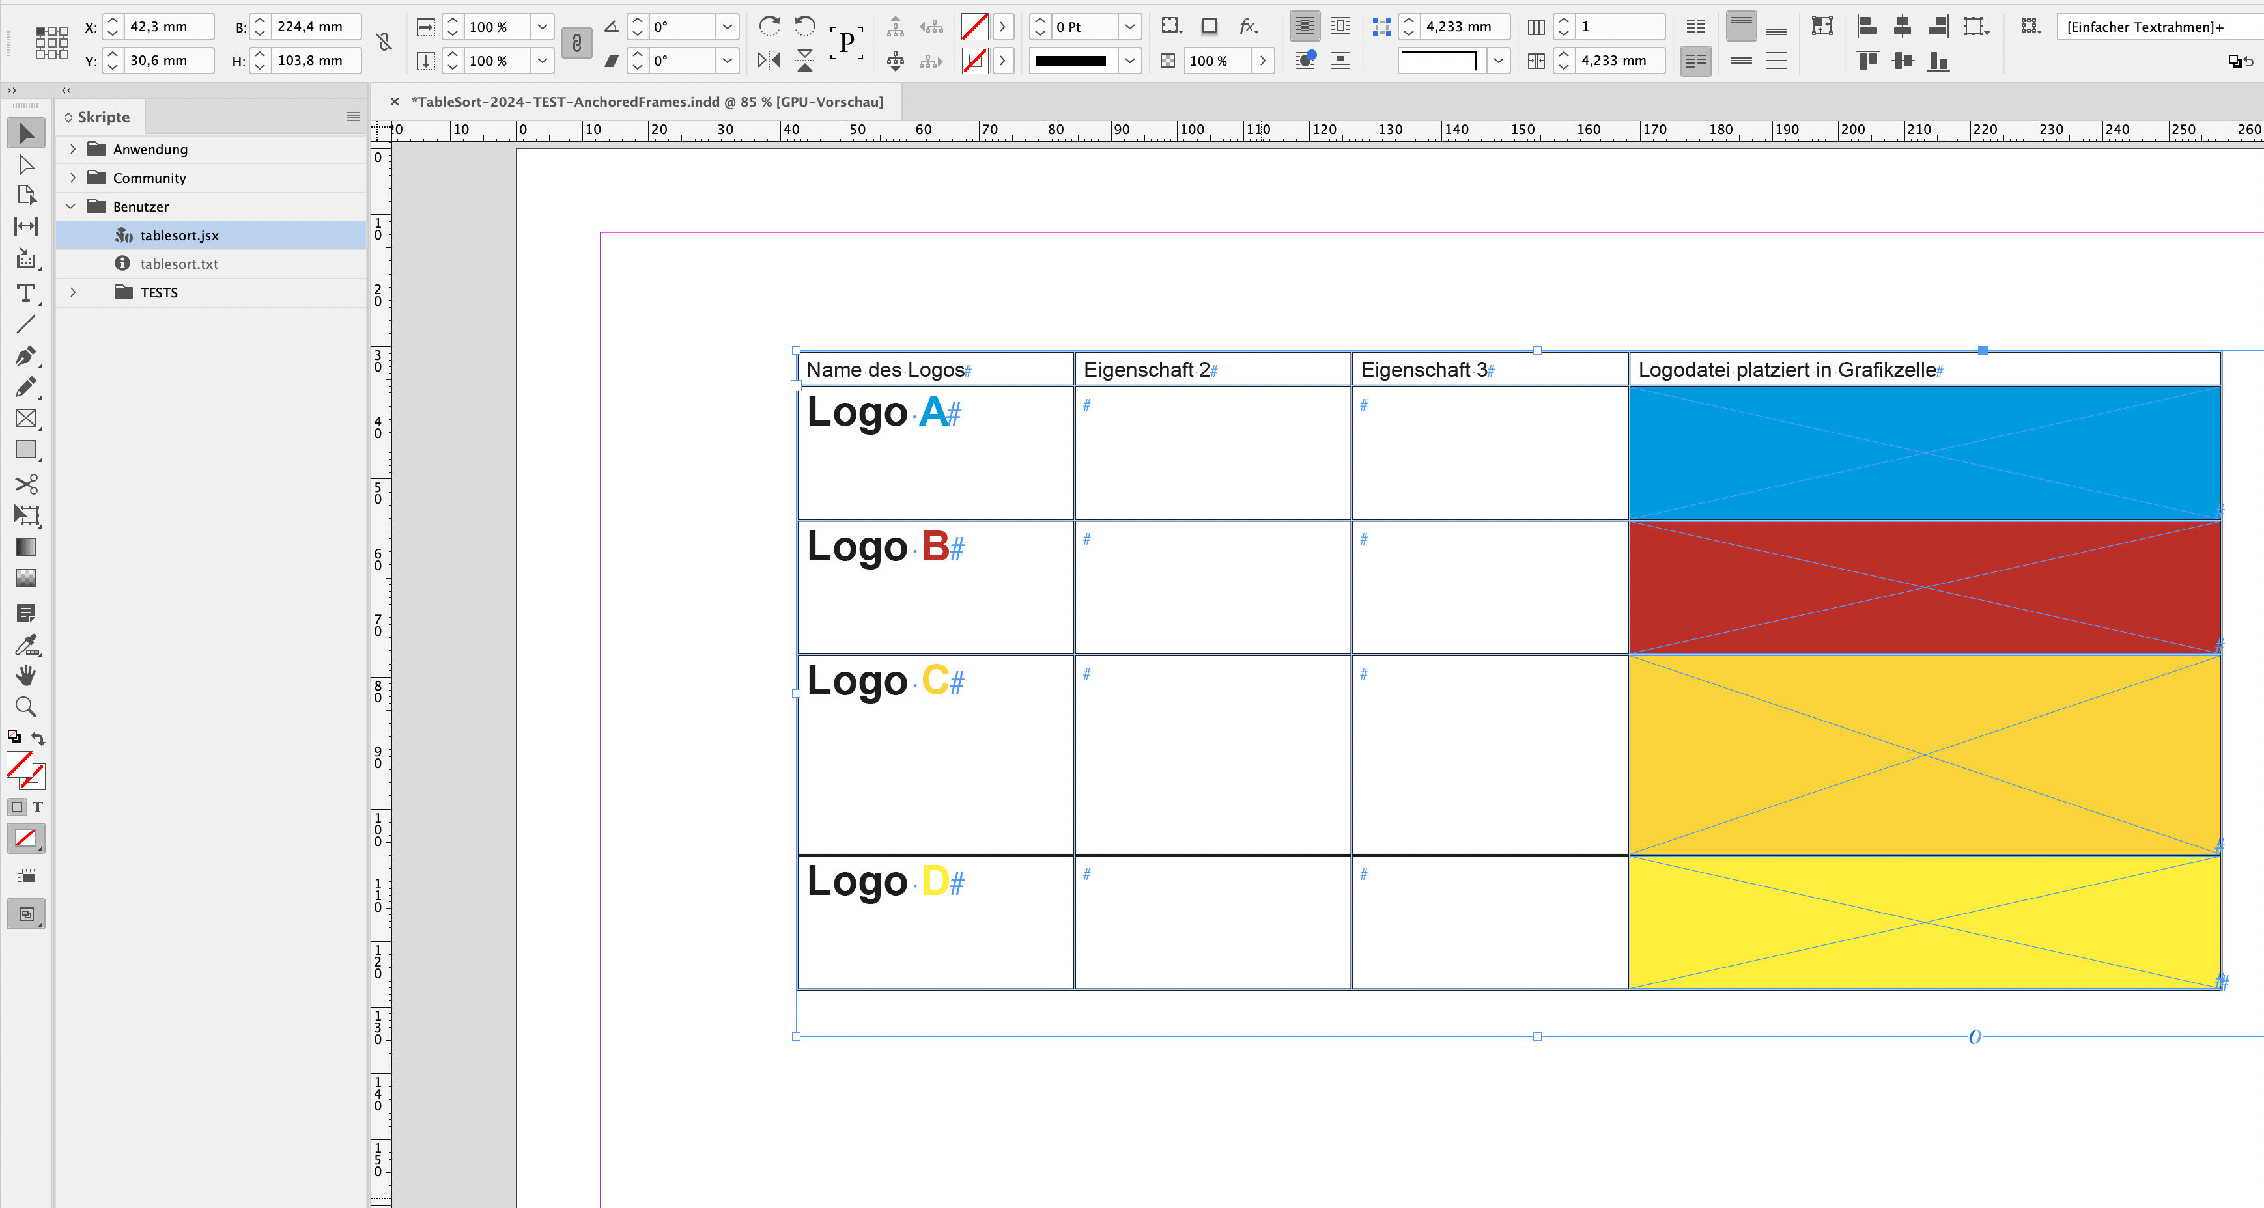
Task: Toggle the constrain scale proportions link
Action: [x=576, y=43]
